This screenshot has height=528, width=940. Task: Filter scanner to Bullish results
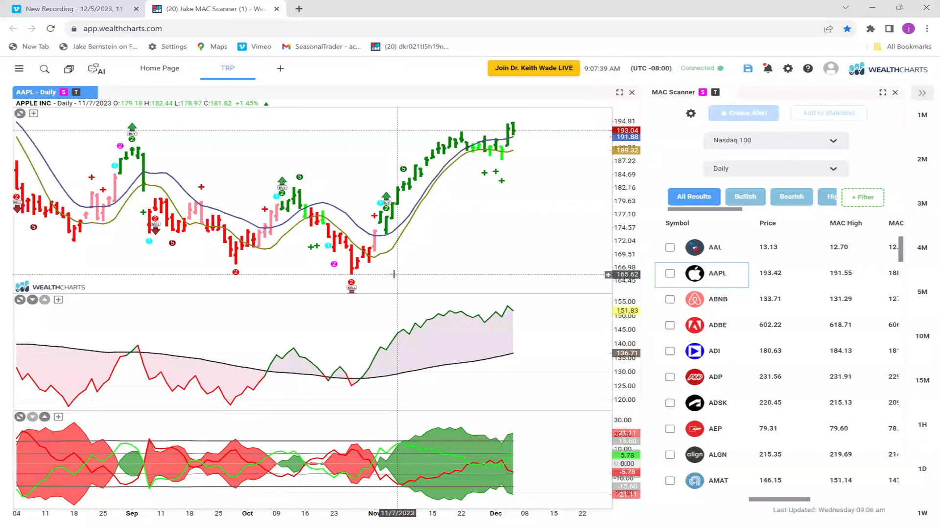[x=745, y=197]
